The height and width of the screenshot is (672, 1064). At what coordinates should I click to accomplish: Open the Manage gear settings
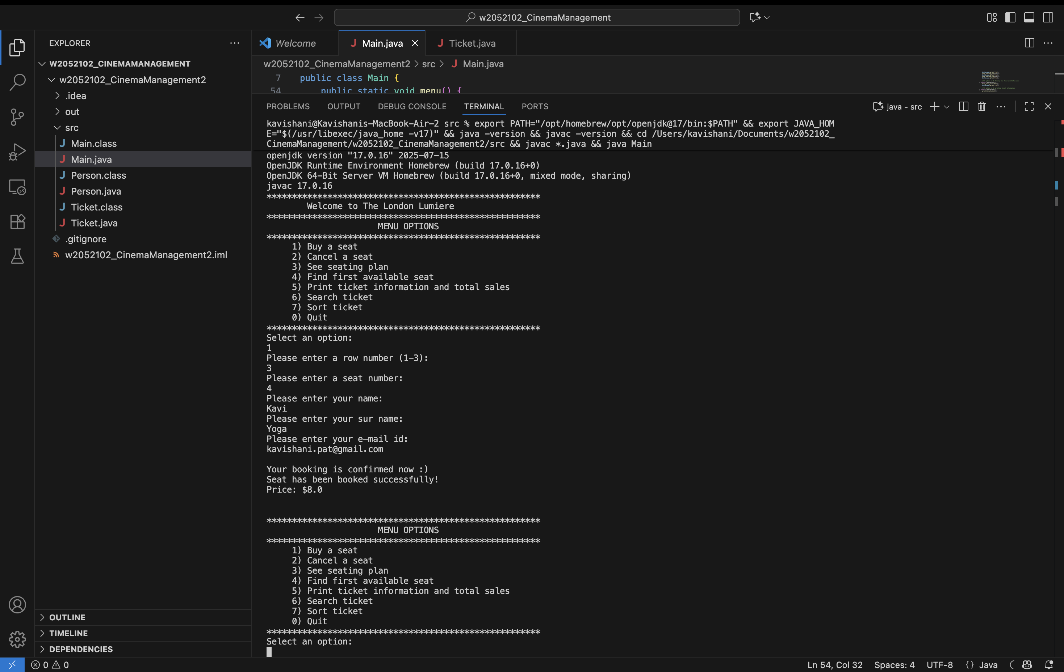[17, 639]
